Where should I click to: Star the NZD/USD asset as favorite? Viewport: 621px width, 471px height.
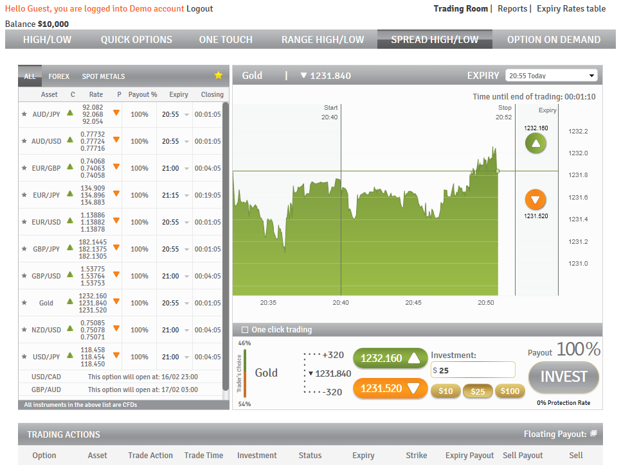[x=24, y=329]
